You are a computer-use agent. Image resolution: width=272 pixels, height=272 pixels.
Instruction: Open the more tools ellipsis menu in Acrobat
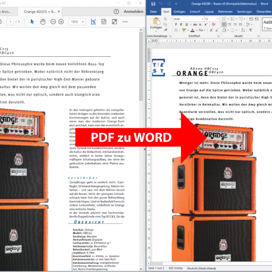[125, 22]
